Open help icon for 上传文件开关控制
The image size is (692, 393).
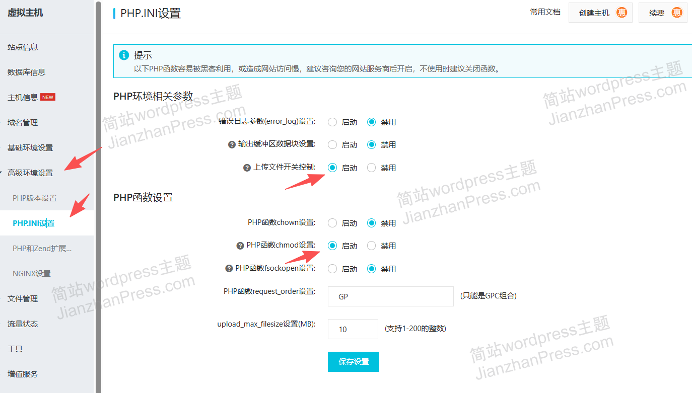(247, 168)
